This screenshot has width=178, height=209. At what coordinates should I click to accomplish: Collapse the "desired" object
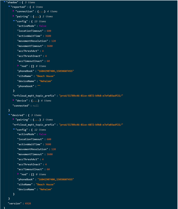tap(9, 115)
